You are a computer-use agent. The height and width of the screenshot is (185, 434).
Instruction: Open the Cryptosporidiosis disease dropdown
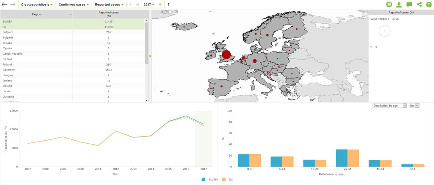click(x=37, y=5)
